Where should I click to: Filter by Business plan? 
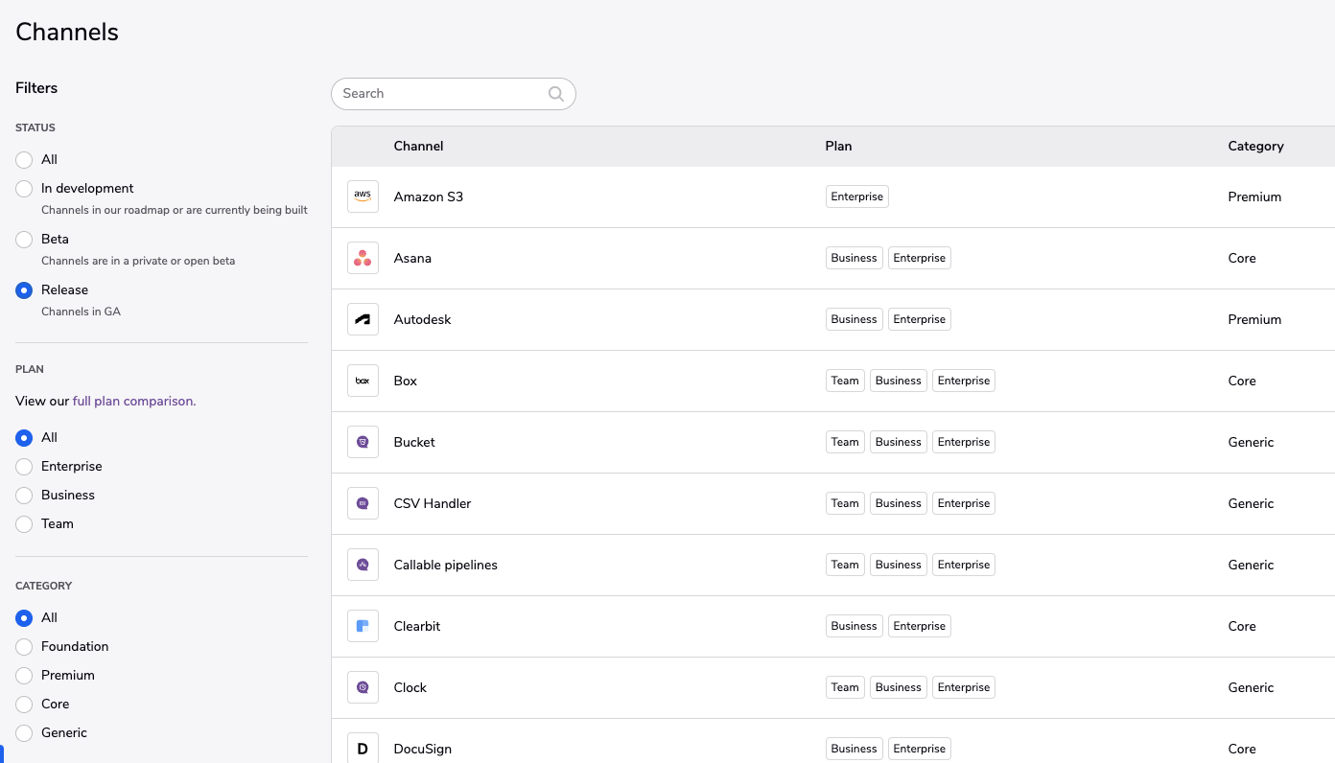tap(24, 496)
